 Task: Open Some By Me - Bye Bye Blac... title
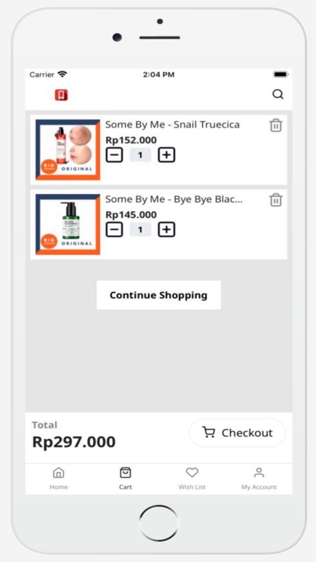[x=174, y=199]
